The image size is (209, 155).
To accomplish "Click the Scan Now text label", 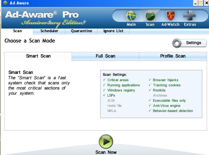I will [106, 152].
